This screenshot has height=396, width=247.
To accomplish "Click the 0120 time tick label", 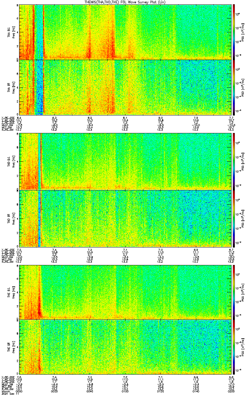I will (x=160, y=391).
